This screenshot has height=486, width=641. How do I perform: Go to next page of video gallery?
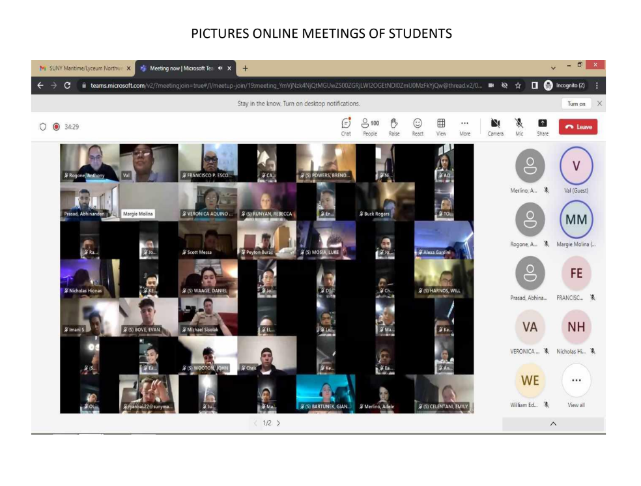(278, 423)
